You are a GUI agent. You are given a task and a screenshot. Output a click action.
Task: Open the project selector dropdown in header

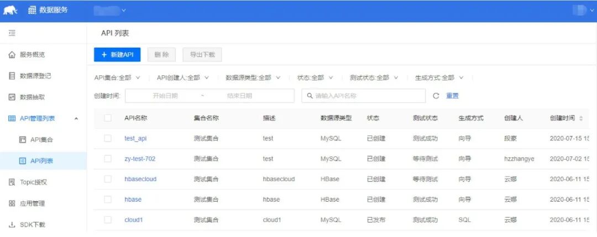(x=109, y=10)
